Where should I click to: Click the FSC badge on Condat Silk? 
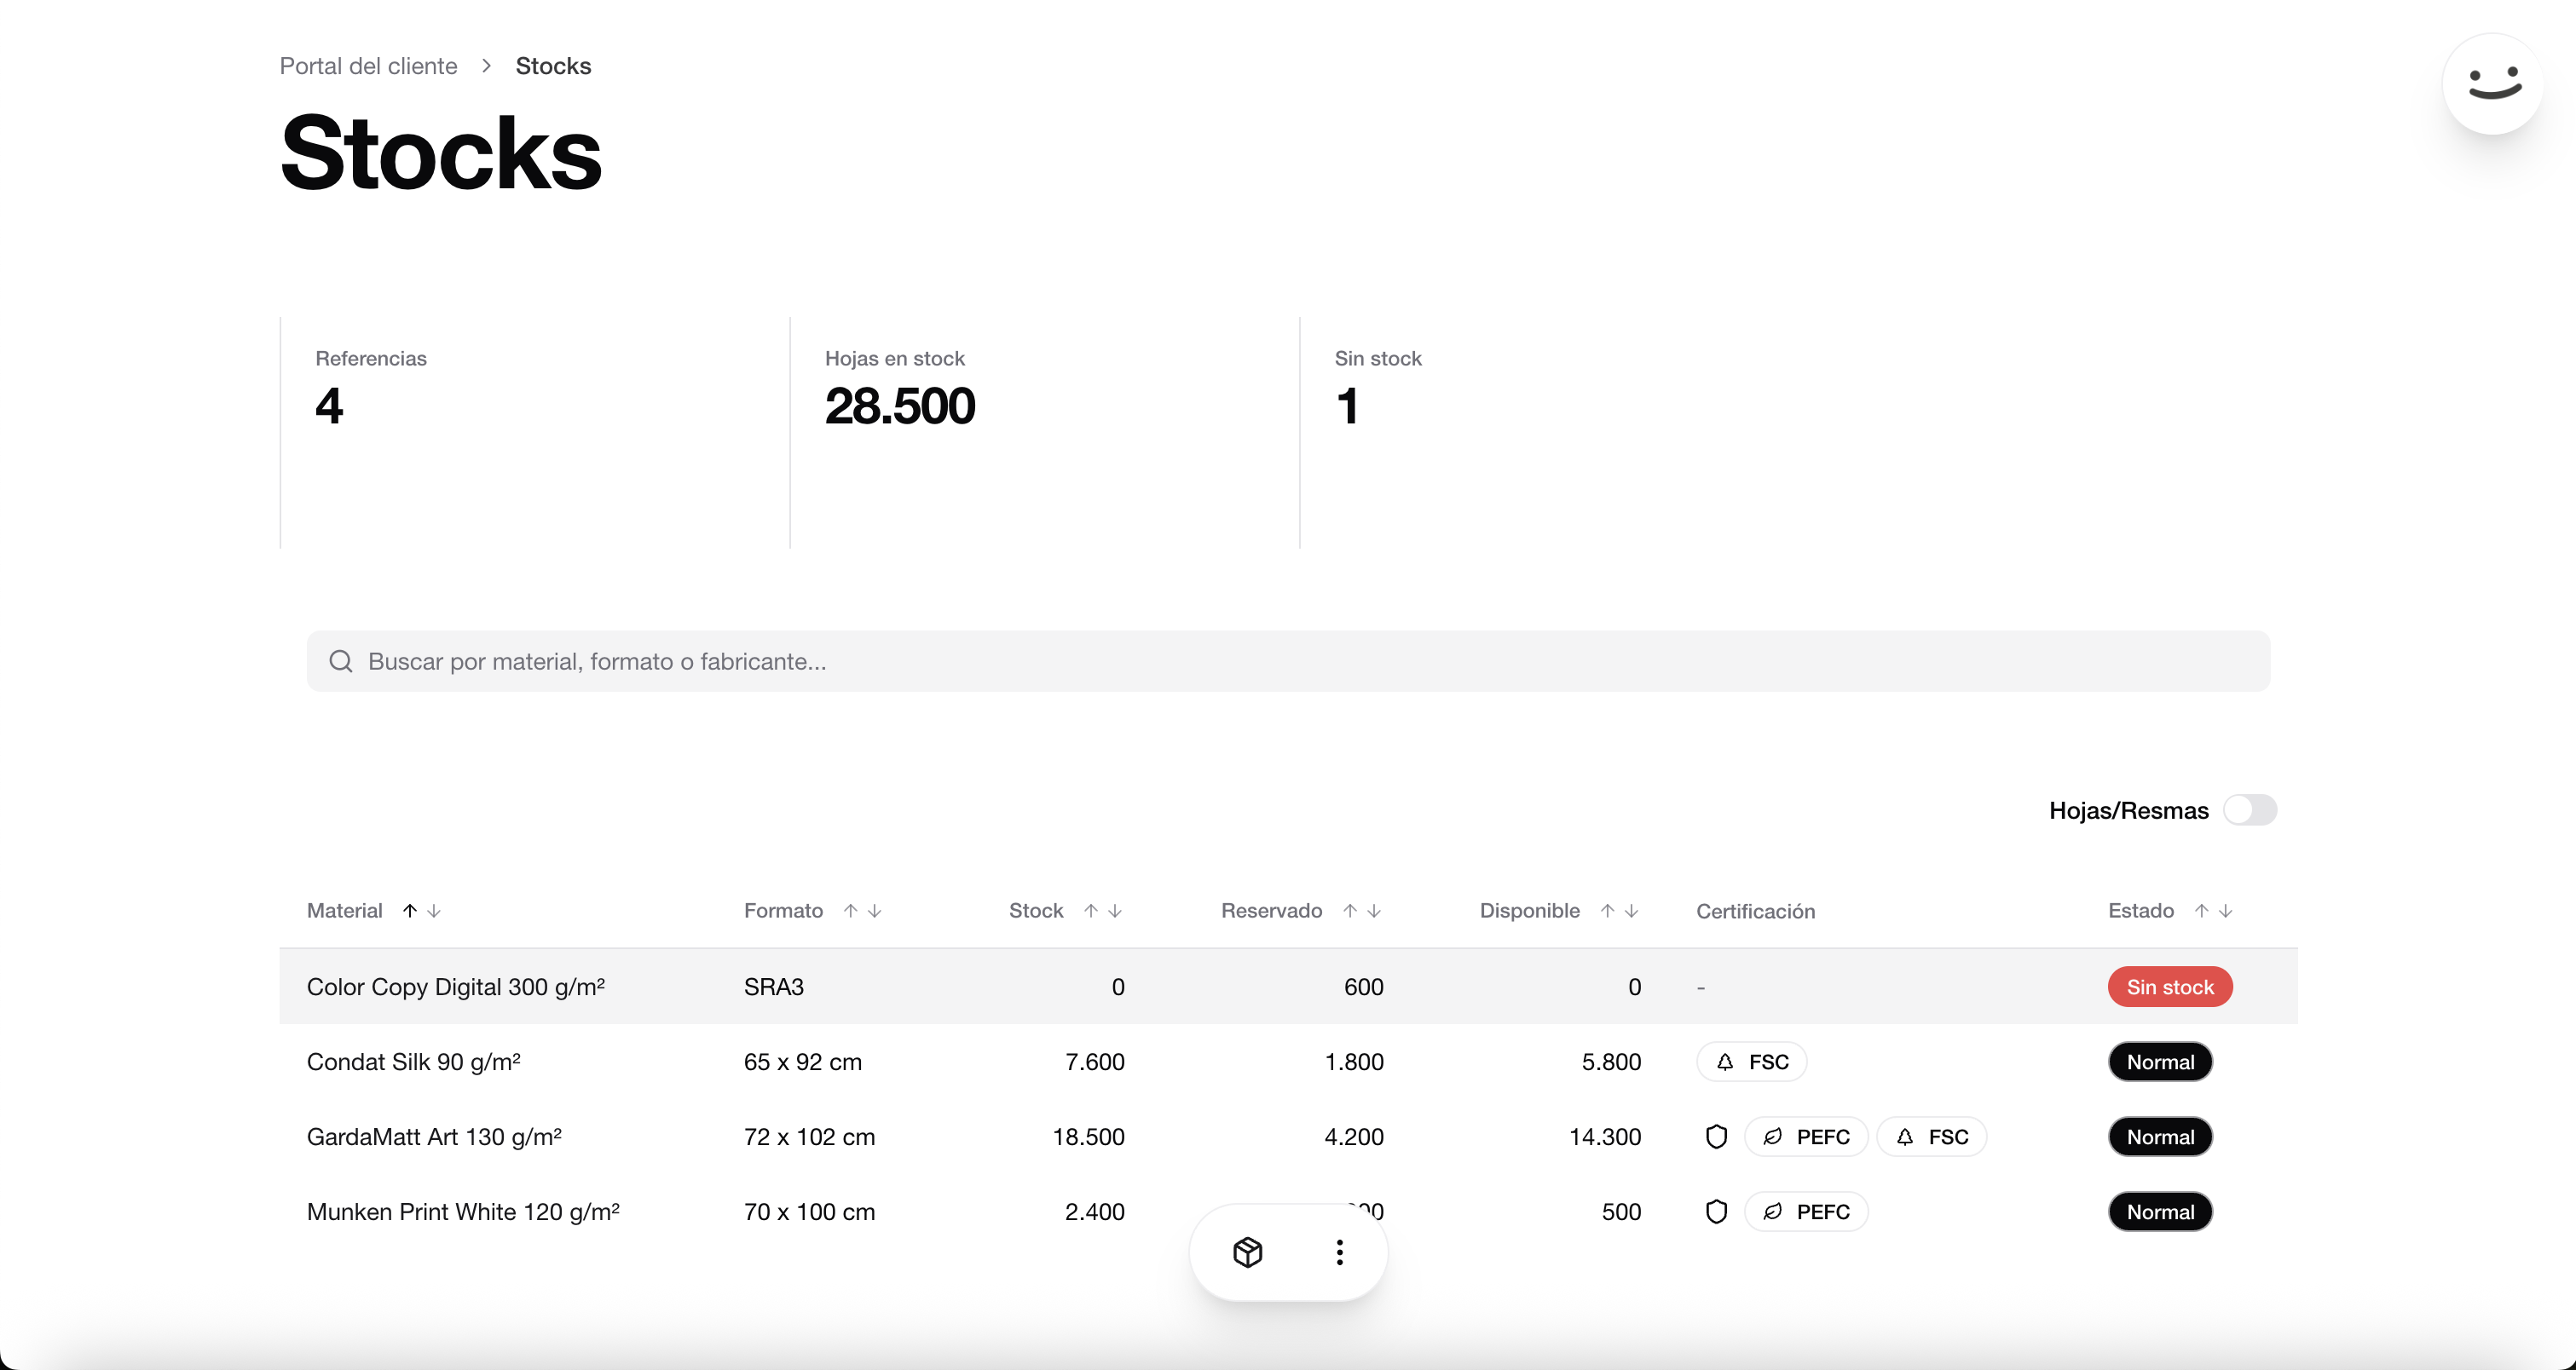1752,1062
